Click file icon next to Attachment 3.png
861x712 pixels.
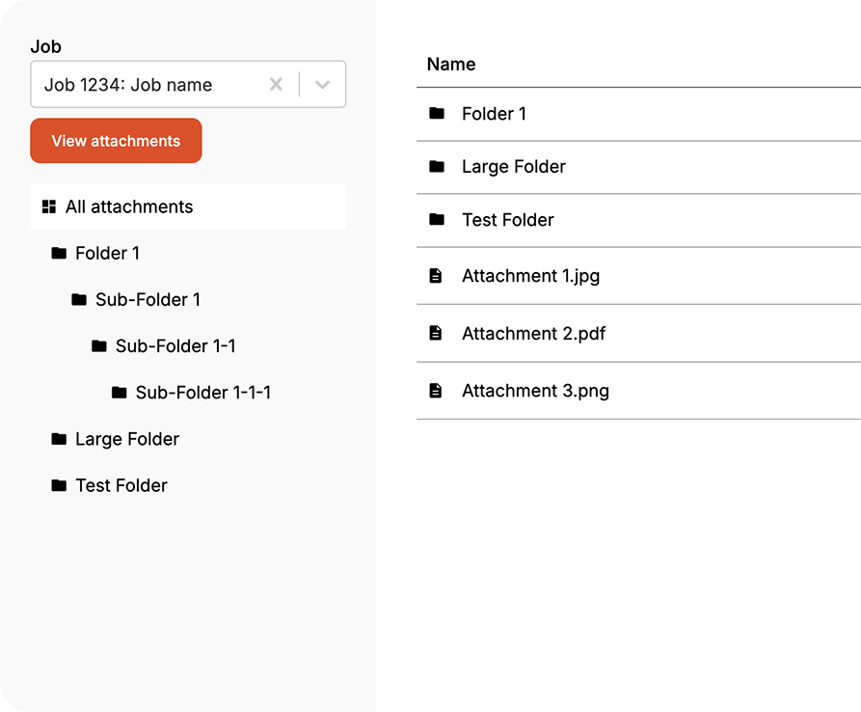coord(436,391)
